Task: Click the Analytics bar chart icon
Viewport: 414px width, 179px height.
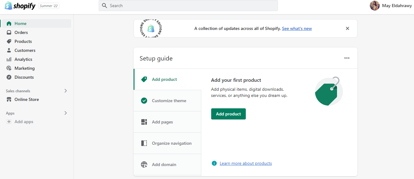Action: pos(9,59)
